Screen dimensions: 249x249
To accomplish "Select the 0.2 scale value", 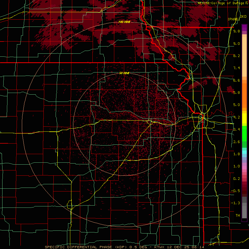I will [x=237, y=179].
